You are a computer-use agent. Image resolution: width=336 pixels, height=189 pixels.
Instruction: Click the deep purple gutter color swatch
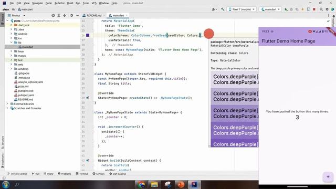[x=88, y=35]
